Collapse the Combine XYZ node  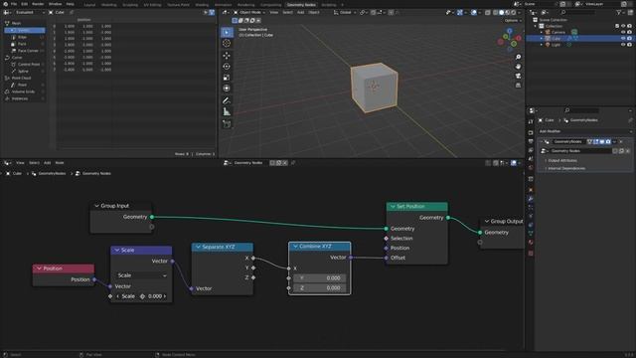pyautogui.click(x=295, y=247)
